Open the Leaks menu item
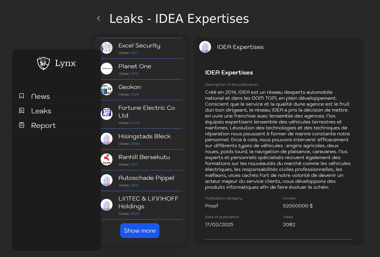The height and width of the screenshot is (257, 380). click(x=56, y=111)
